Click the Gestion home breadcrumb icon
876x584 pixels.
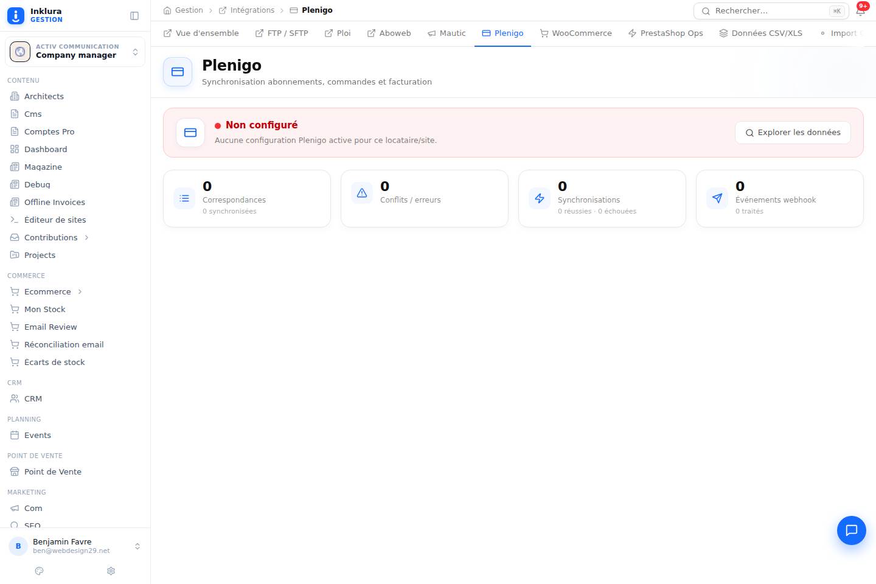167,10
